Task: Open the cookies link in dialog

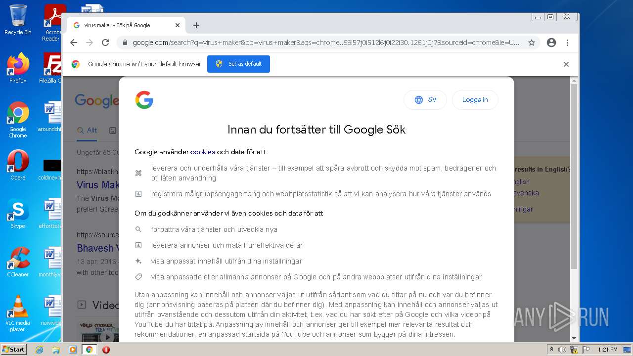Action: [x=203, y=152]
